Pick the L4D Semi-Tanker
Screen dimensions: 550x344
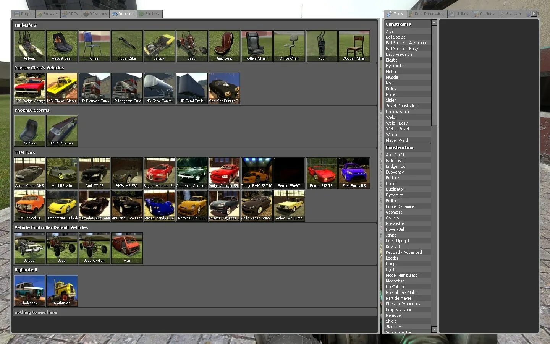pos(159,88)
